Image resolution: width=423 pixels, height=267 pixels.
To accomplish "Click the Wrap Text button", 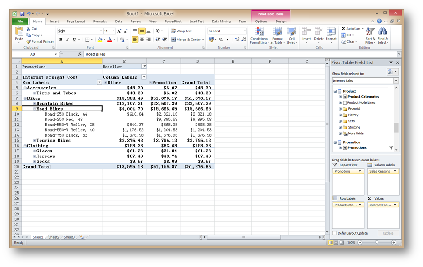I will pos(181,31).
